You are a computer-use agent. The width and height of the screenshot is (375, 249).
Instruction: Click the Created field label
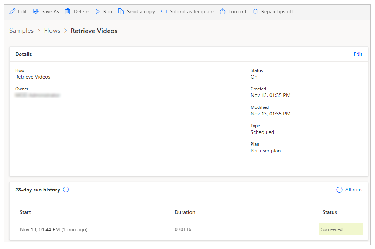[258, 89]
